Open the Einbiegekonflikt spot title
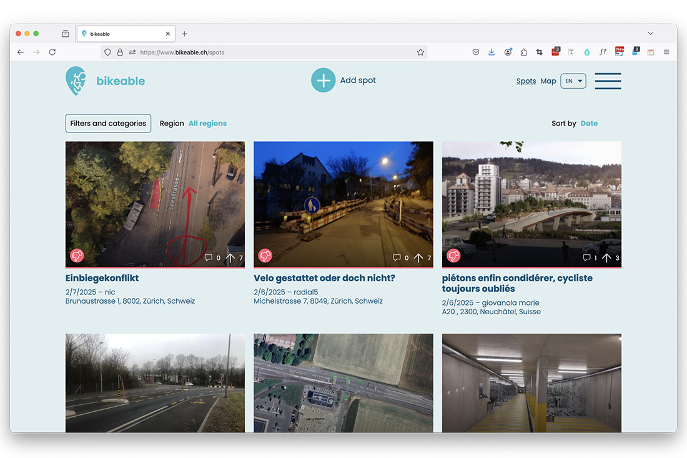The width and height of the screenshot is (687, 458). tap(102, 278)
